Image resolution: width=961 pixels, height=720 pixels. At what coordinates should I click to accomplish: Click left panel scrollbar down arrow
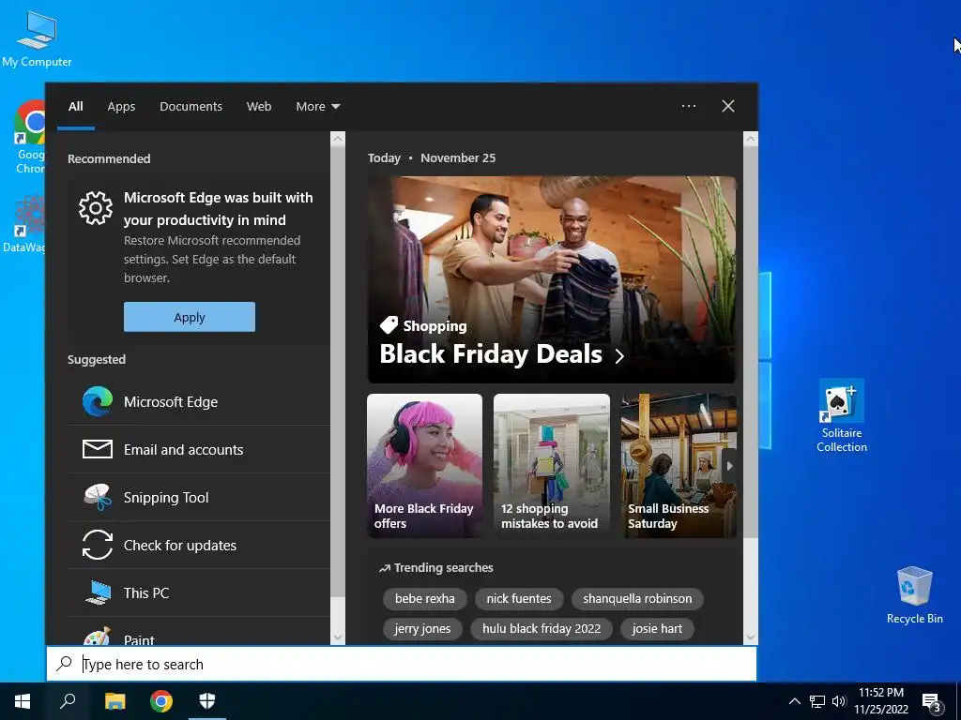click(x=338, y=637)
